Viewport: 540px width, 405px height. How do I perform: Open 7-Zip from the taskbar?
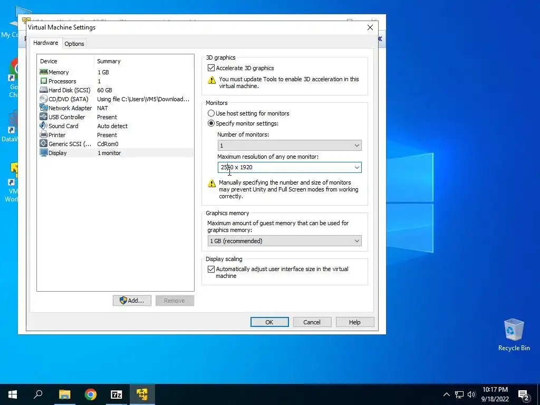tap(117, 394)
